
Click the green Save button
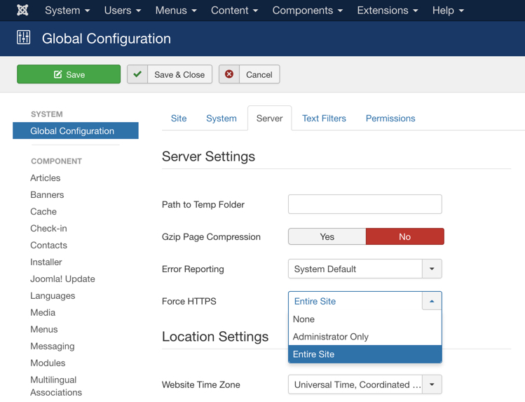(69, 74)
